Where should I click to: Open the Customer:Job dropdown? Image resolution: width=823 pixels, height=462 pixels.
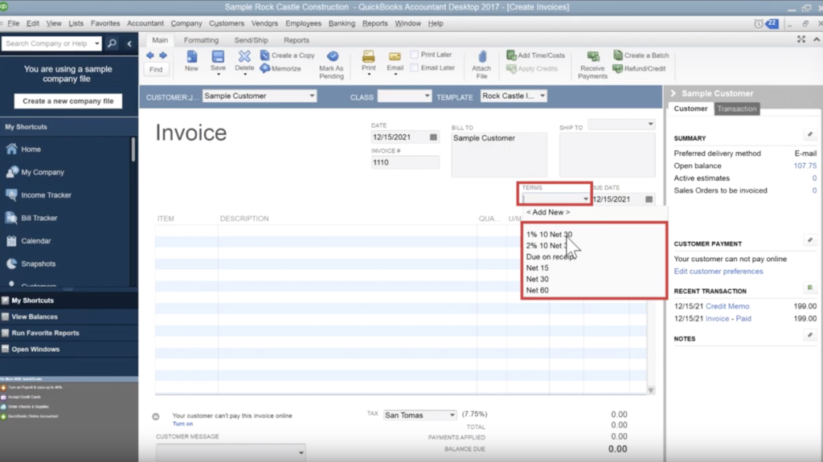click(x=312, y=96)
